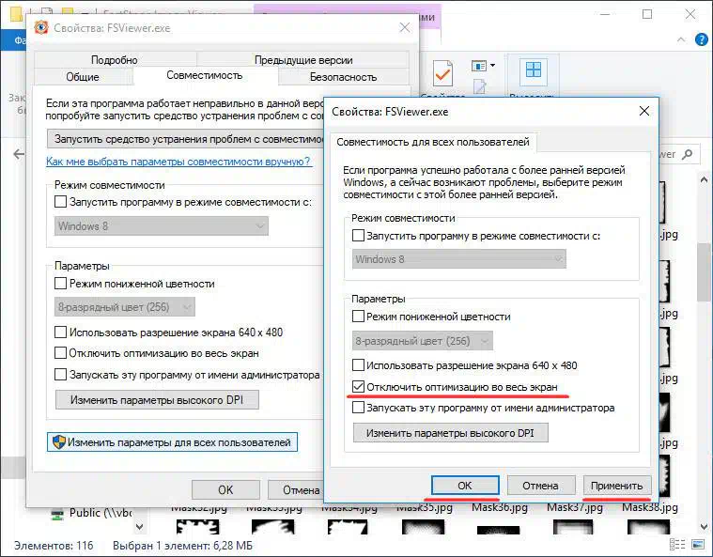Image resolution: width=713 pixels, height=557 pixels.
Task: Click the back arrow in Explorer navigation
Action: (19, 153)
